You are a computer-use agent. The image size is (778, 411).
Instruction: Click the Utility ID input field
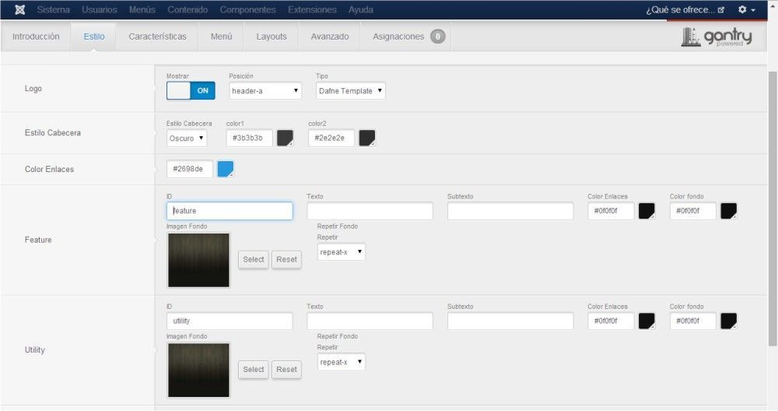tap(230, 321)
